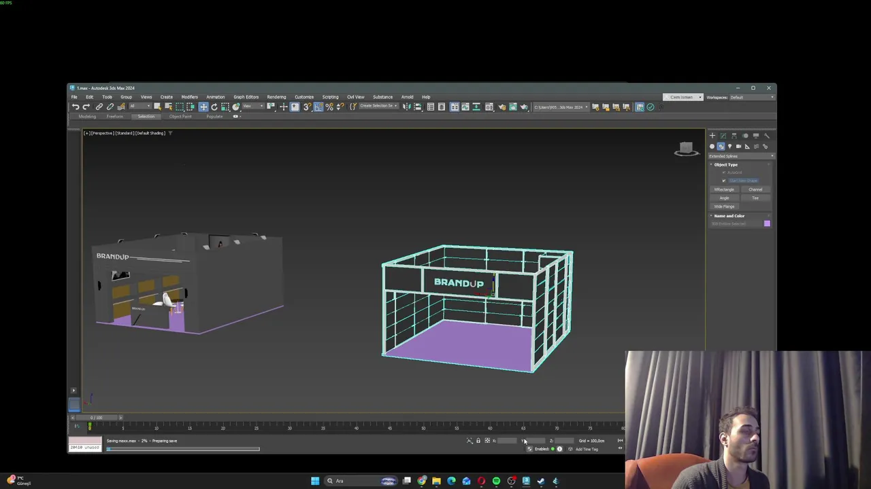Toggle Start New Shape checkbox
Image resolution: width=871 pixels, height=489 pixels.
point(724,181)
